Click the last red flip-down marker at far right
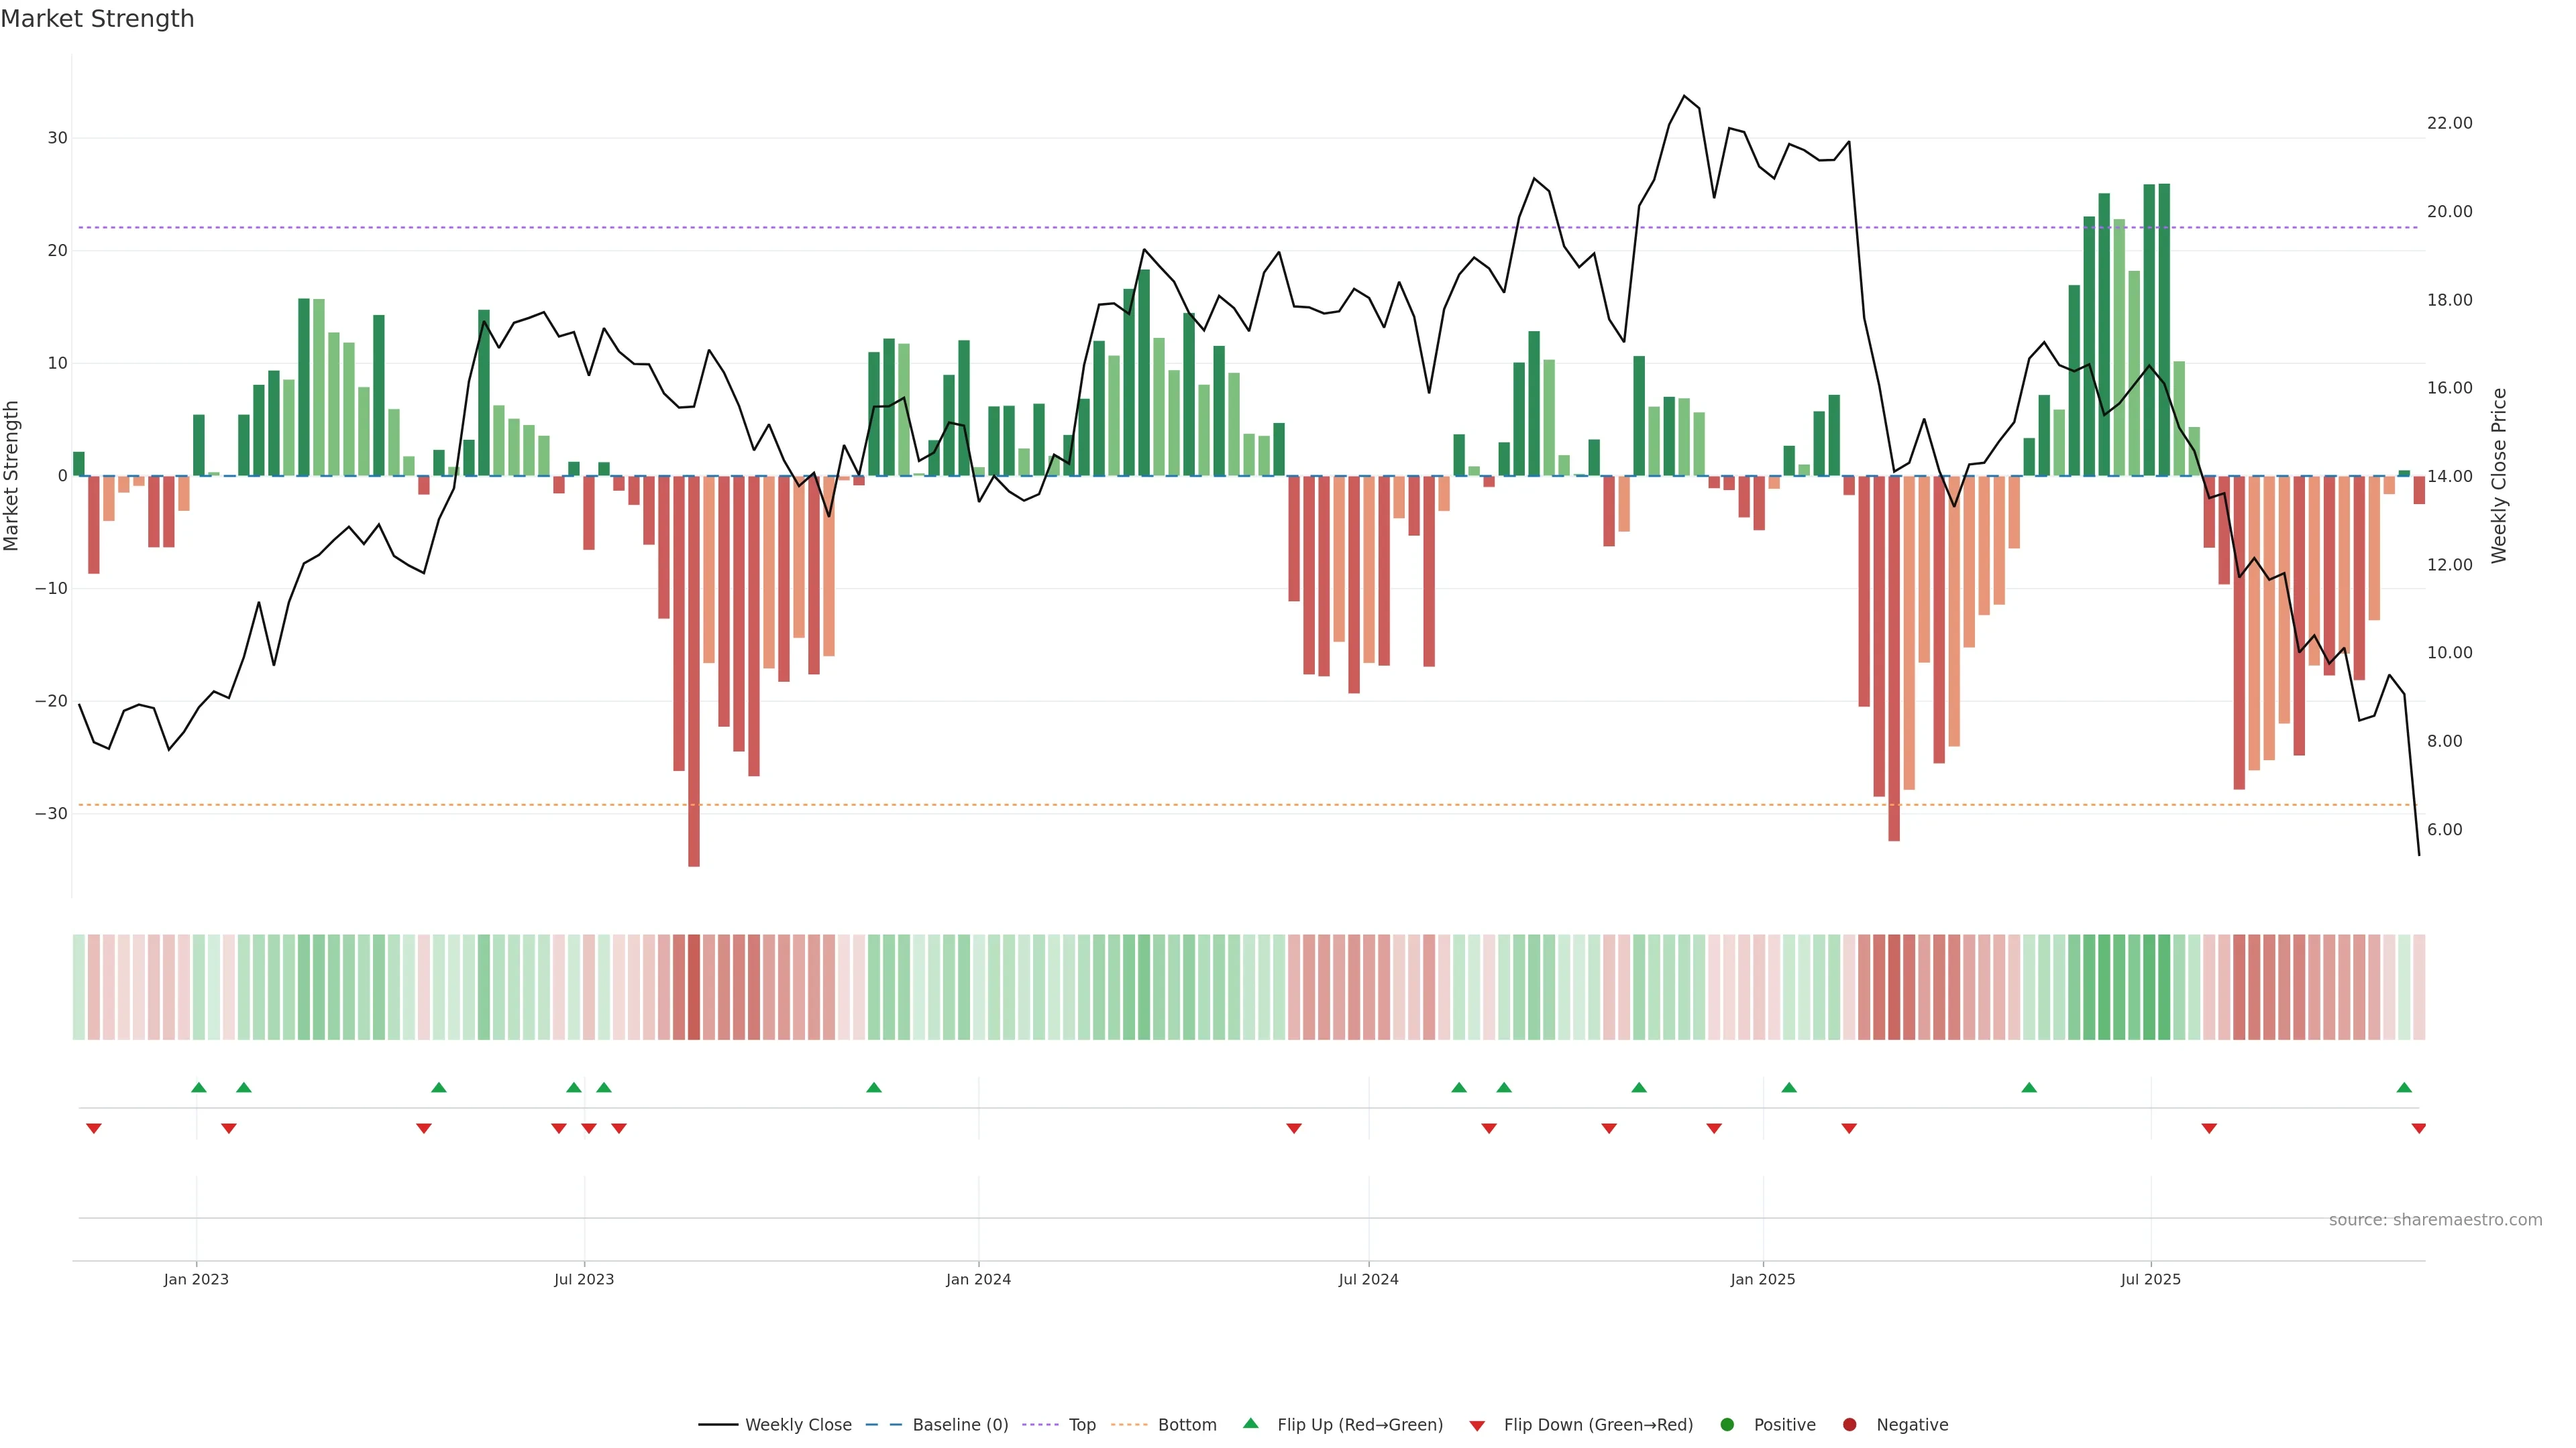 (2419, 1128)
